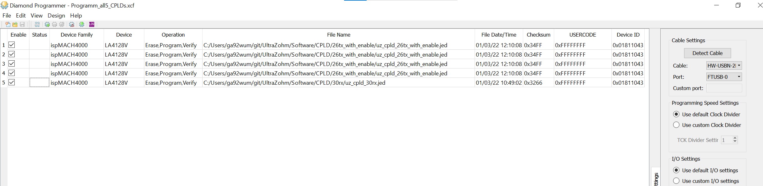This screenshot has height=186, width=763.
Task: Click the grayed-out Save floppy icon
Action: 22,24
